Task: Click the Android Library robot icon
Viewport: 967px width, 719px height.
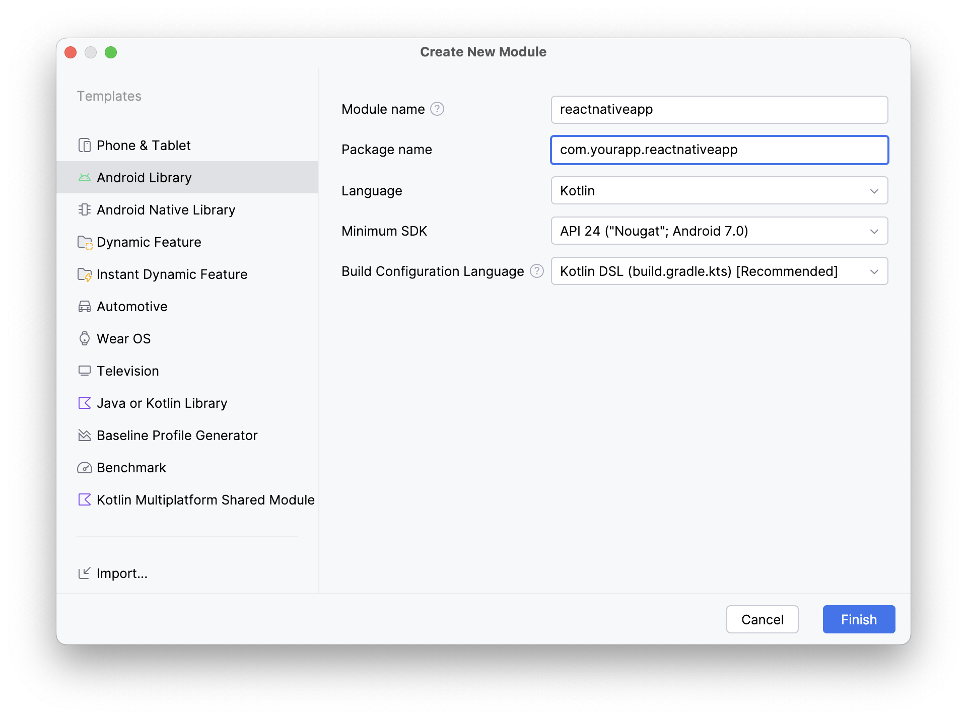Action: (x=85, y=177)
